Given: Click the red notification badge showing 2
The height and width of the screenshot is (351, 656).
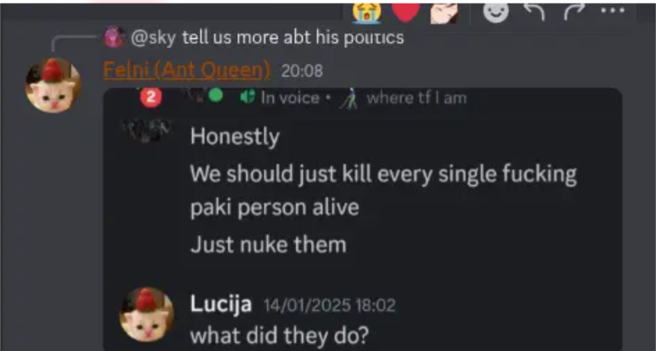Looking at the screenshot, I should (151, 98).
